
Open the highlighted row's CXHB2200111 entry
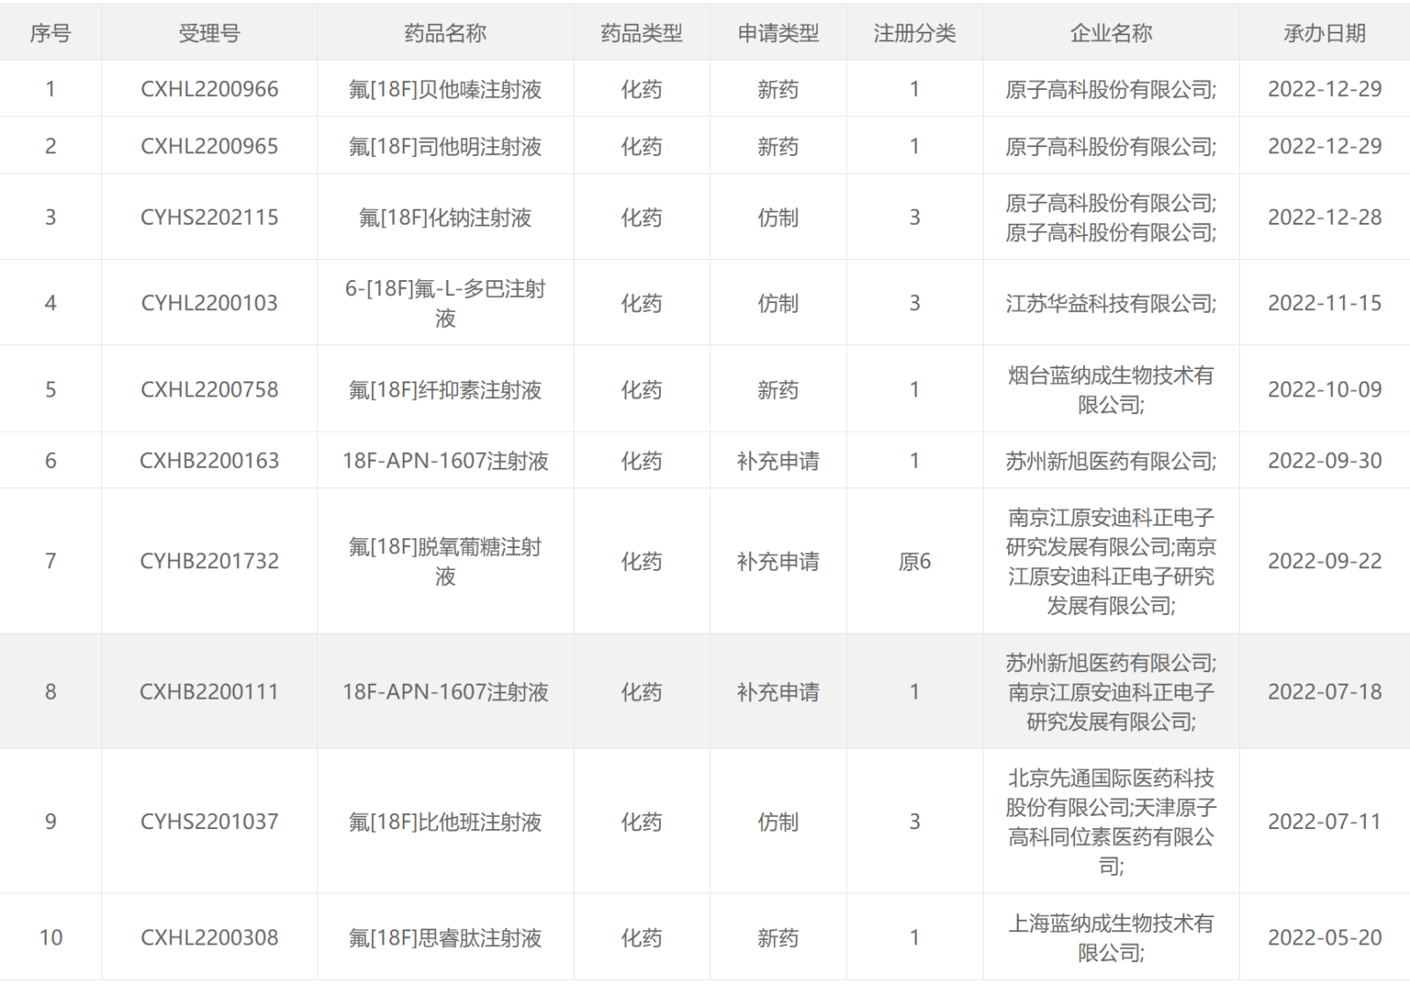[209, 692]
